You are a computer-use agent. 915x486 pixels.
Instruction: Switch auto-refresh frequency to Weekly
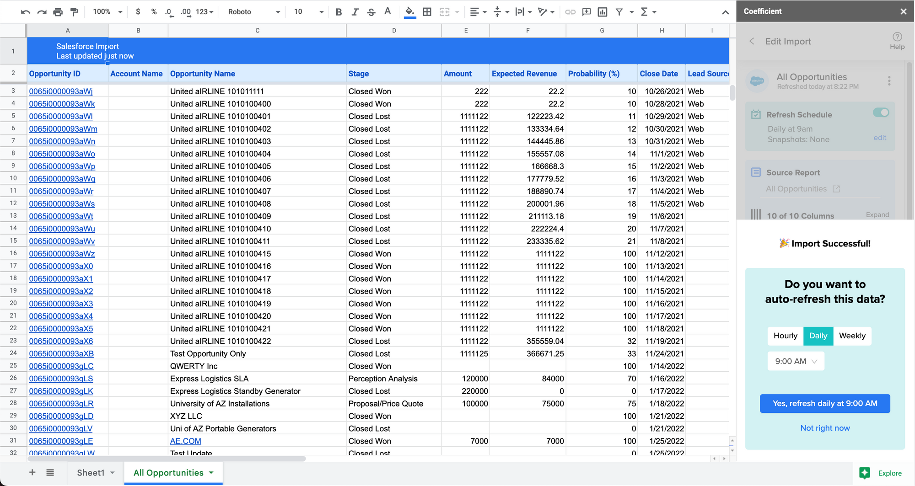pyautogui.click(x=852, y=336)
